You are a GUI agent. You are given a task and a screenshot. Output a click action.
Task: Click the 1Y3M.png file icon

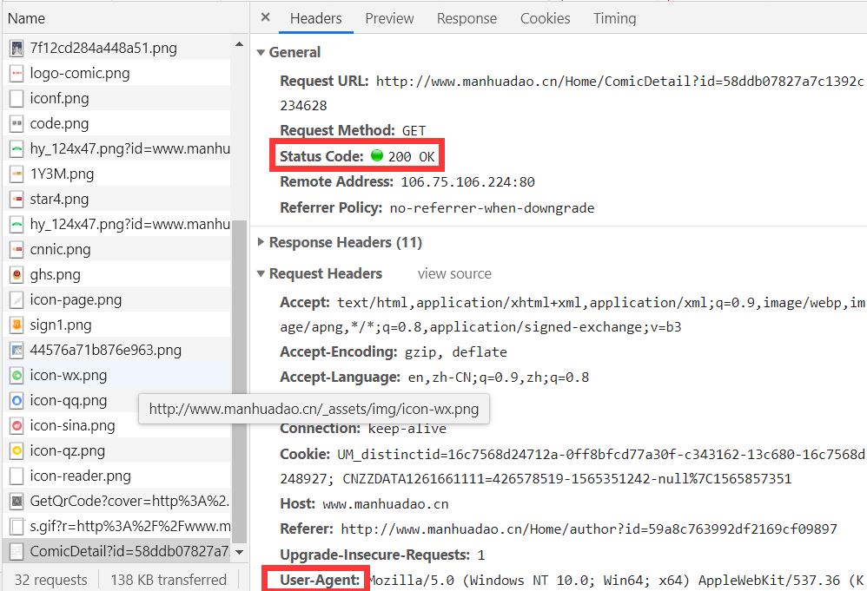point(17,174)
